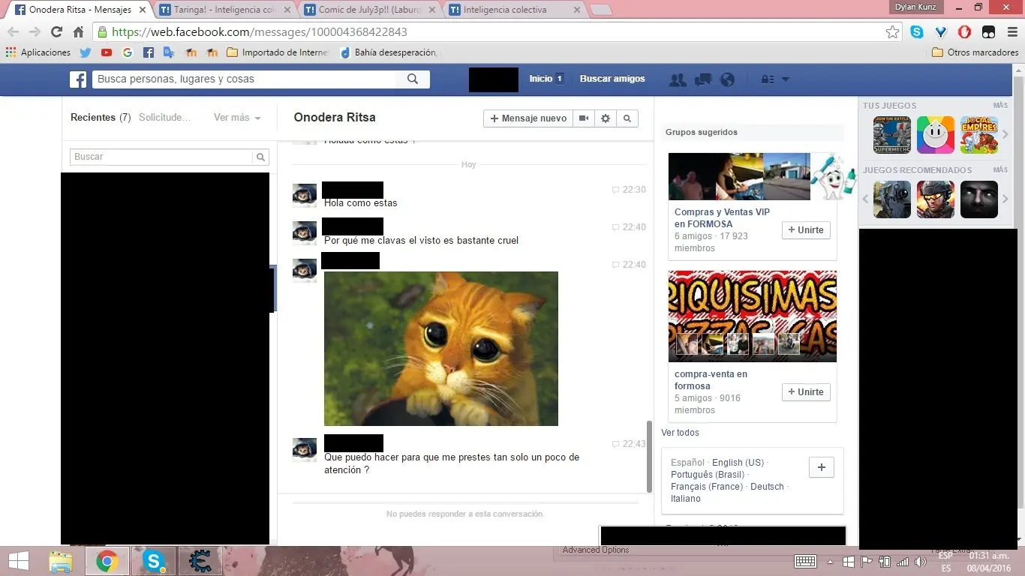Open friend requests icon in Facebook header
Viewport: 1025px width, 576px height.
point(678,79)
